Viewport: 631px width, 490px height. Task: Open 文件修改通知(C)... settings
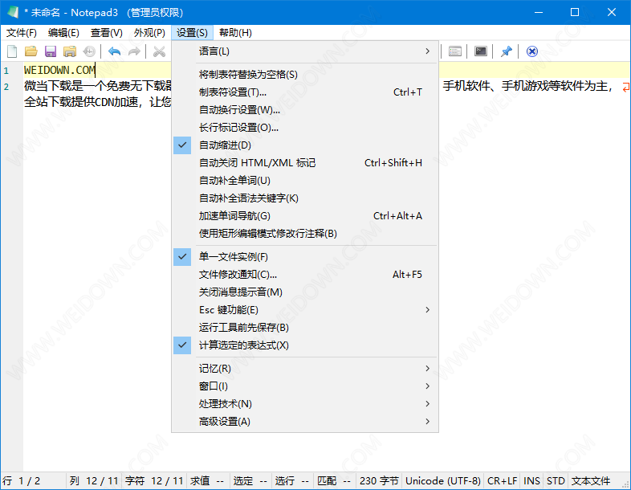[x=238, y=275]
